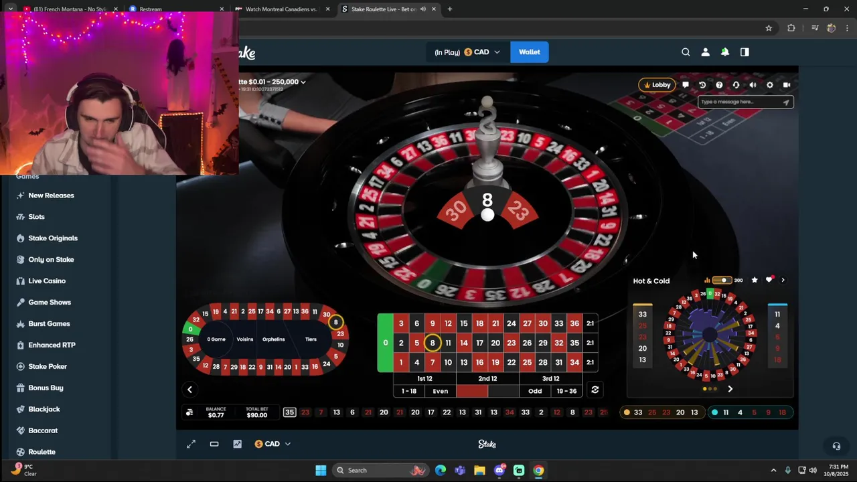This screenshot has width=857, height=482.
Task: Toggle the Stake sidebar panel icon
Action: point(745,52)
